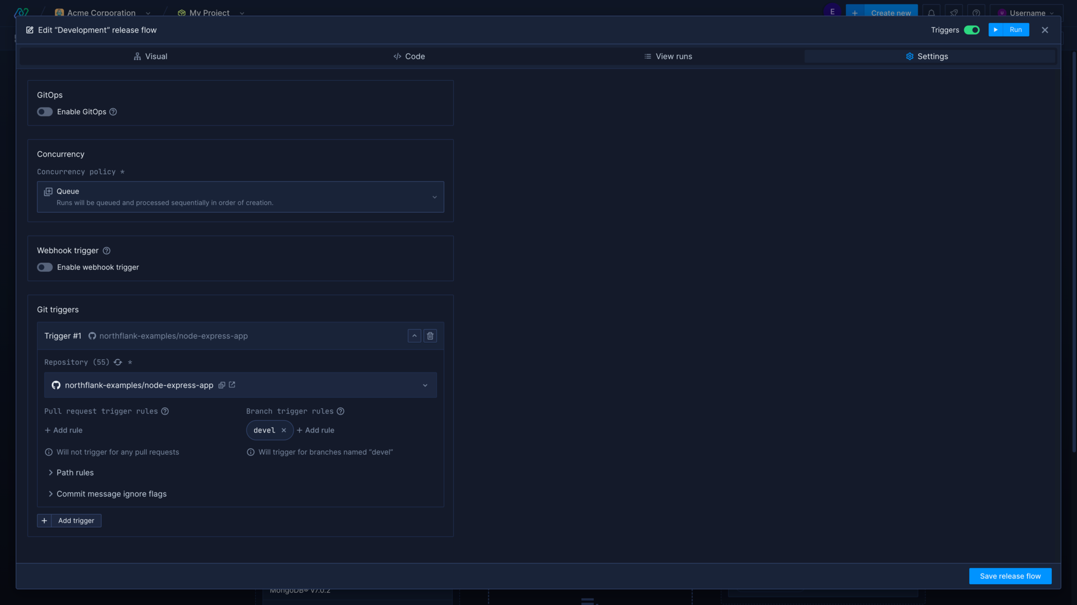Click the delete Trigger #1 icon

coord(430,336)
